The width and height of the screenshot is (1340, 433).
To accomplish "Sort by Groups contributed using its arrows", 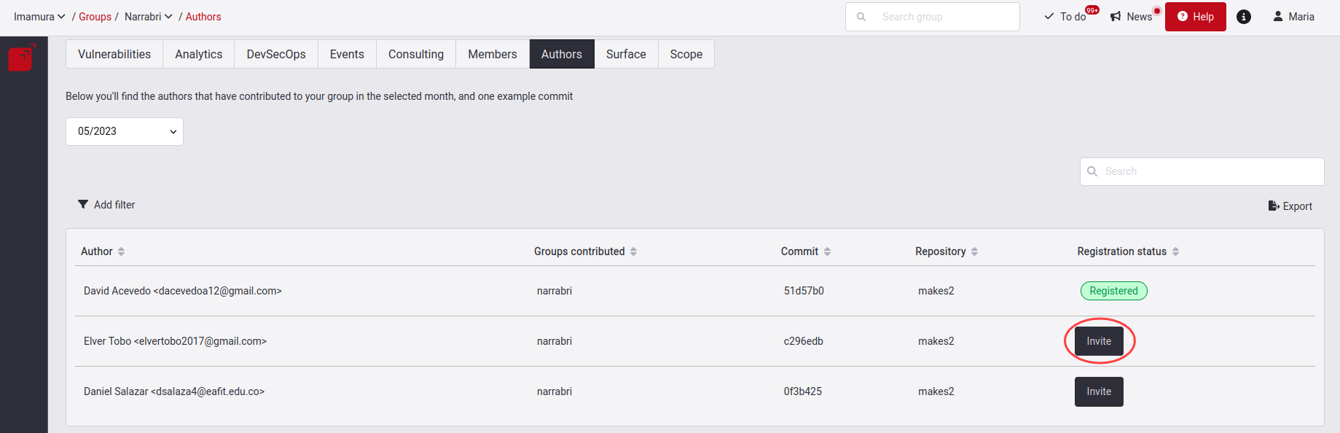I will 633,251.
